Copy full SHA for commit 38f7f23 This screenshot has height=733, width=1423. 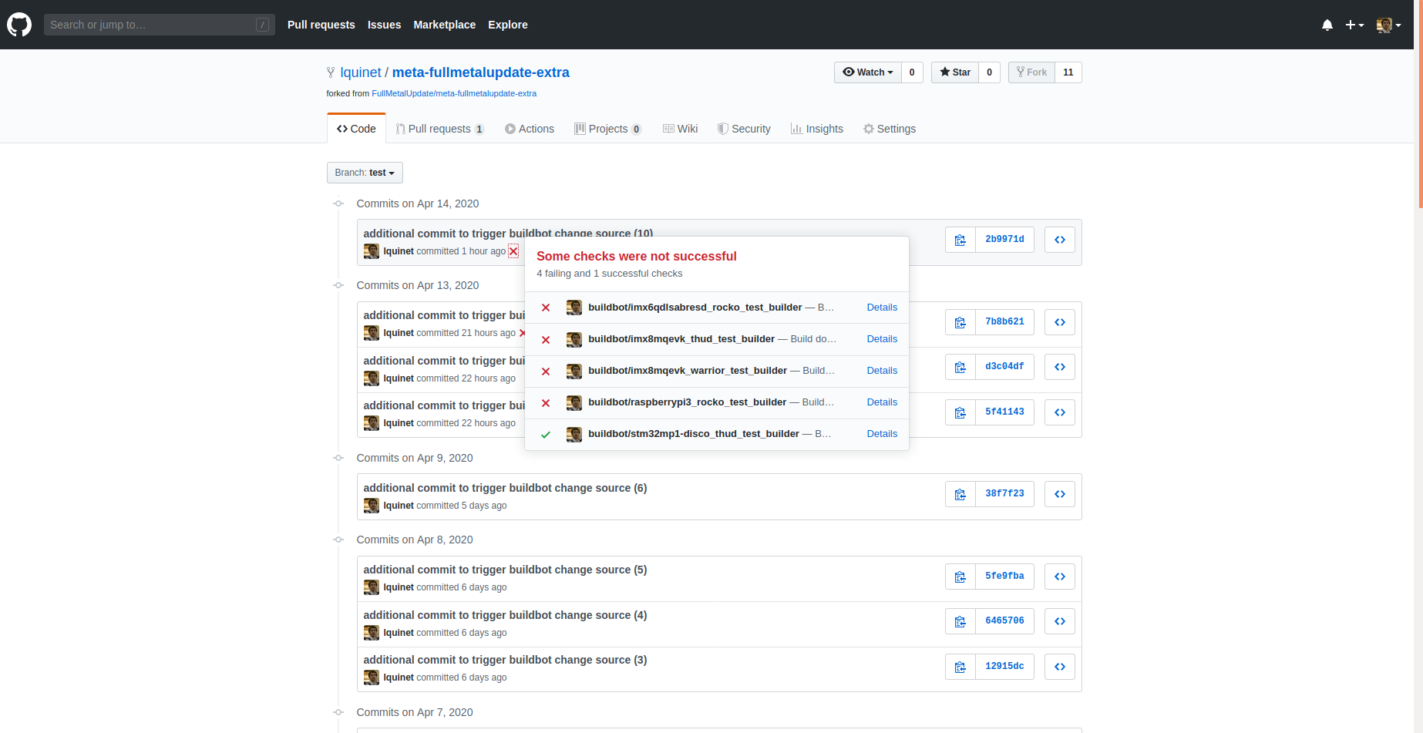point(960,494)
